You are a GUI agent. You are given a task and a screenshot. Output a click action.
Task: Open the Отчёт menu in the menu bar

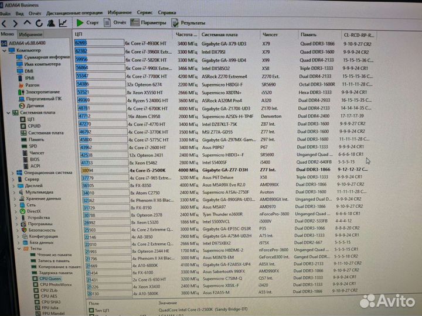click(35, 13)
